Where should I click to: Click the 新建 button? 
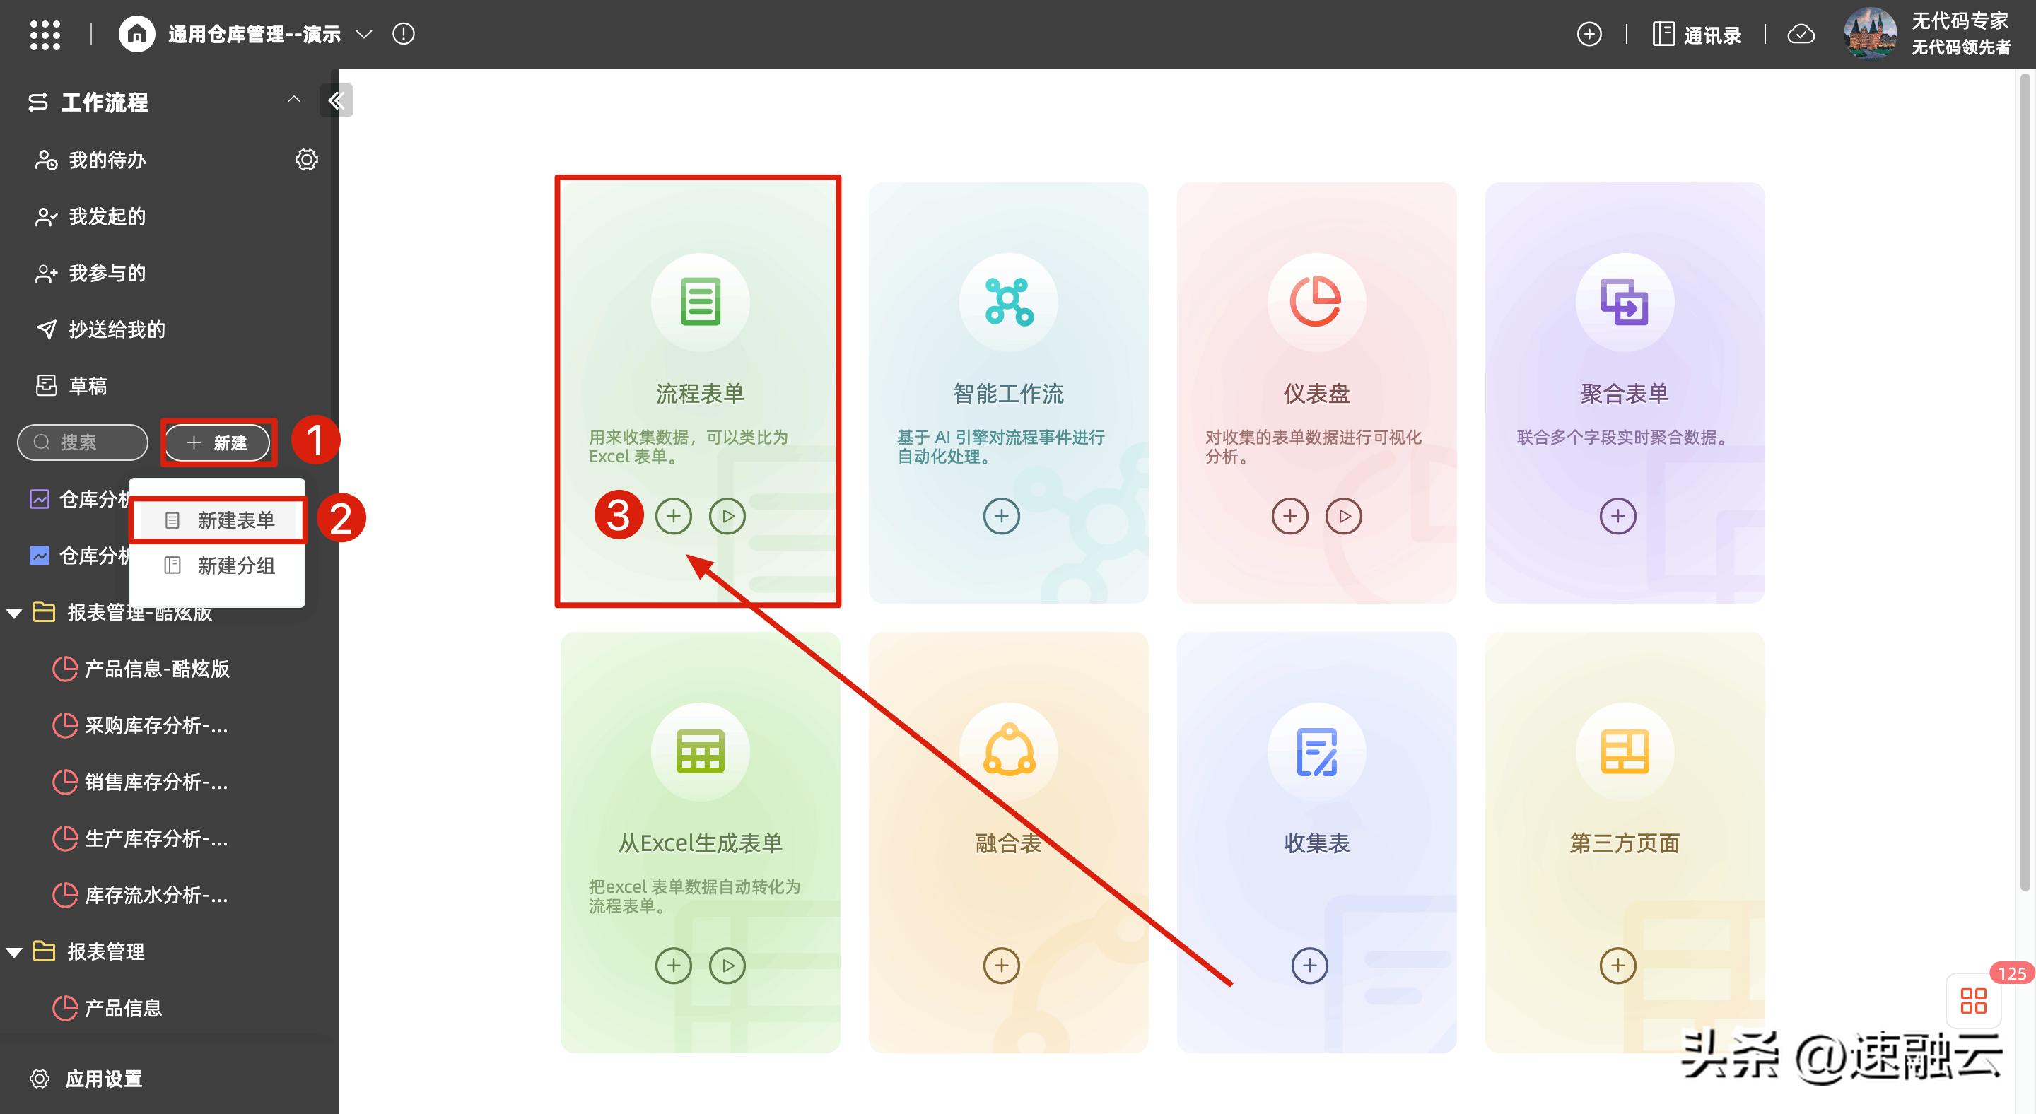[218, 442]
